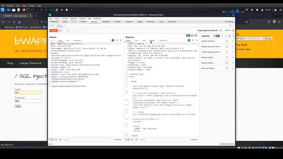Open the Comparer tab

coord(129,22)
